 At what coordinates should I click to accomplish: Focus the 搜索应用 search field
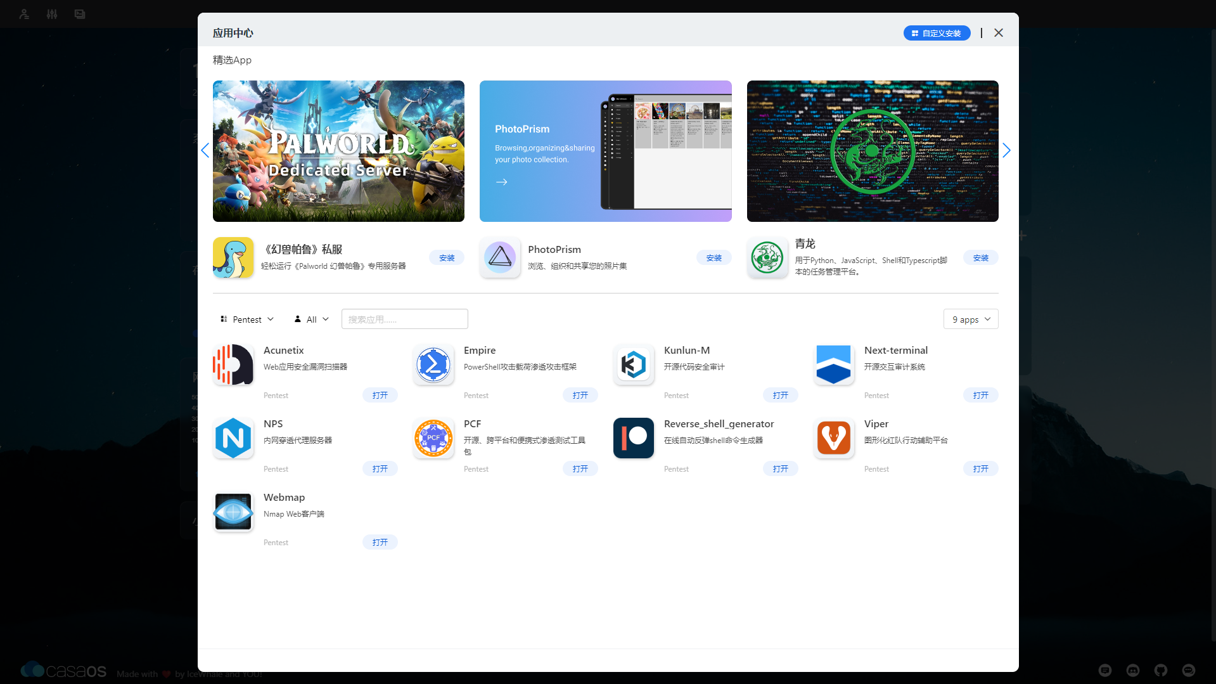(404, 319)
